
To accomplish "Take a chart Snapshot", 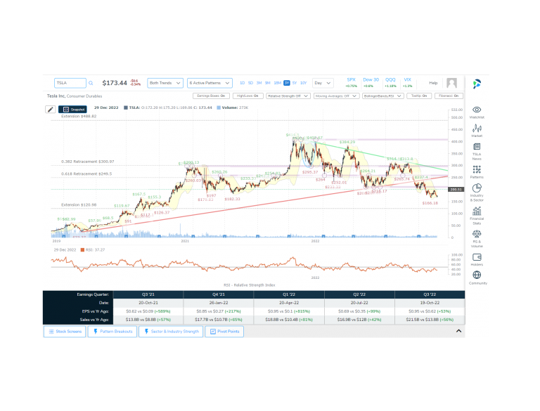I will (x=72, y=110).
